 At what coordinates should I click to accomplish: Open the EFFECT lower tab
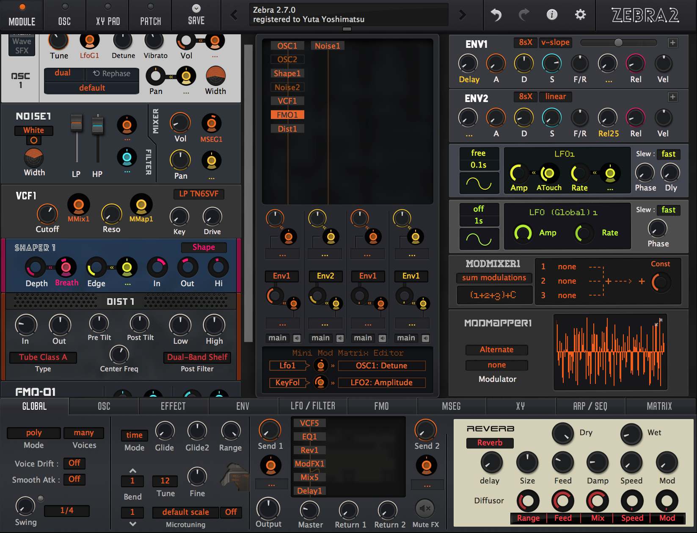coord(173,406)
